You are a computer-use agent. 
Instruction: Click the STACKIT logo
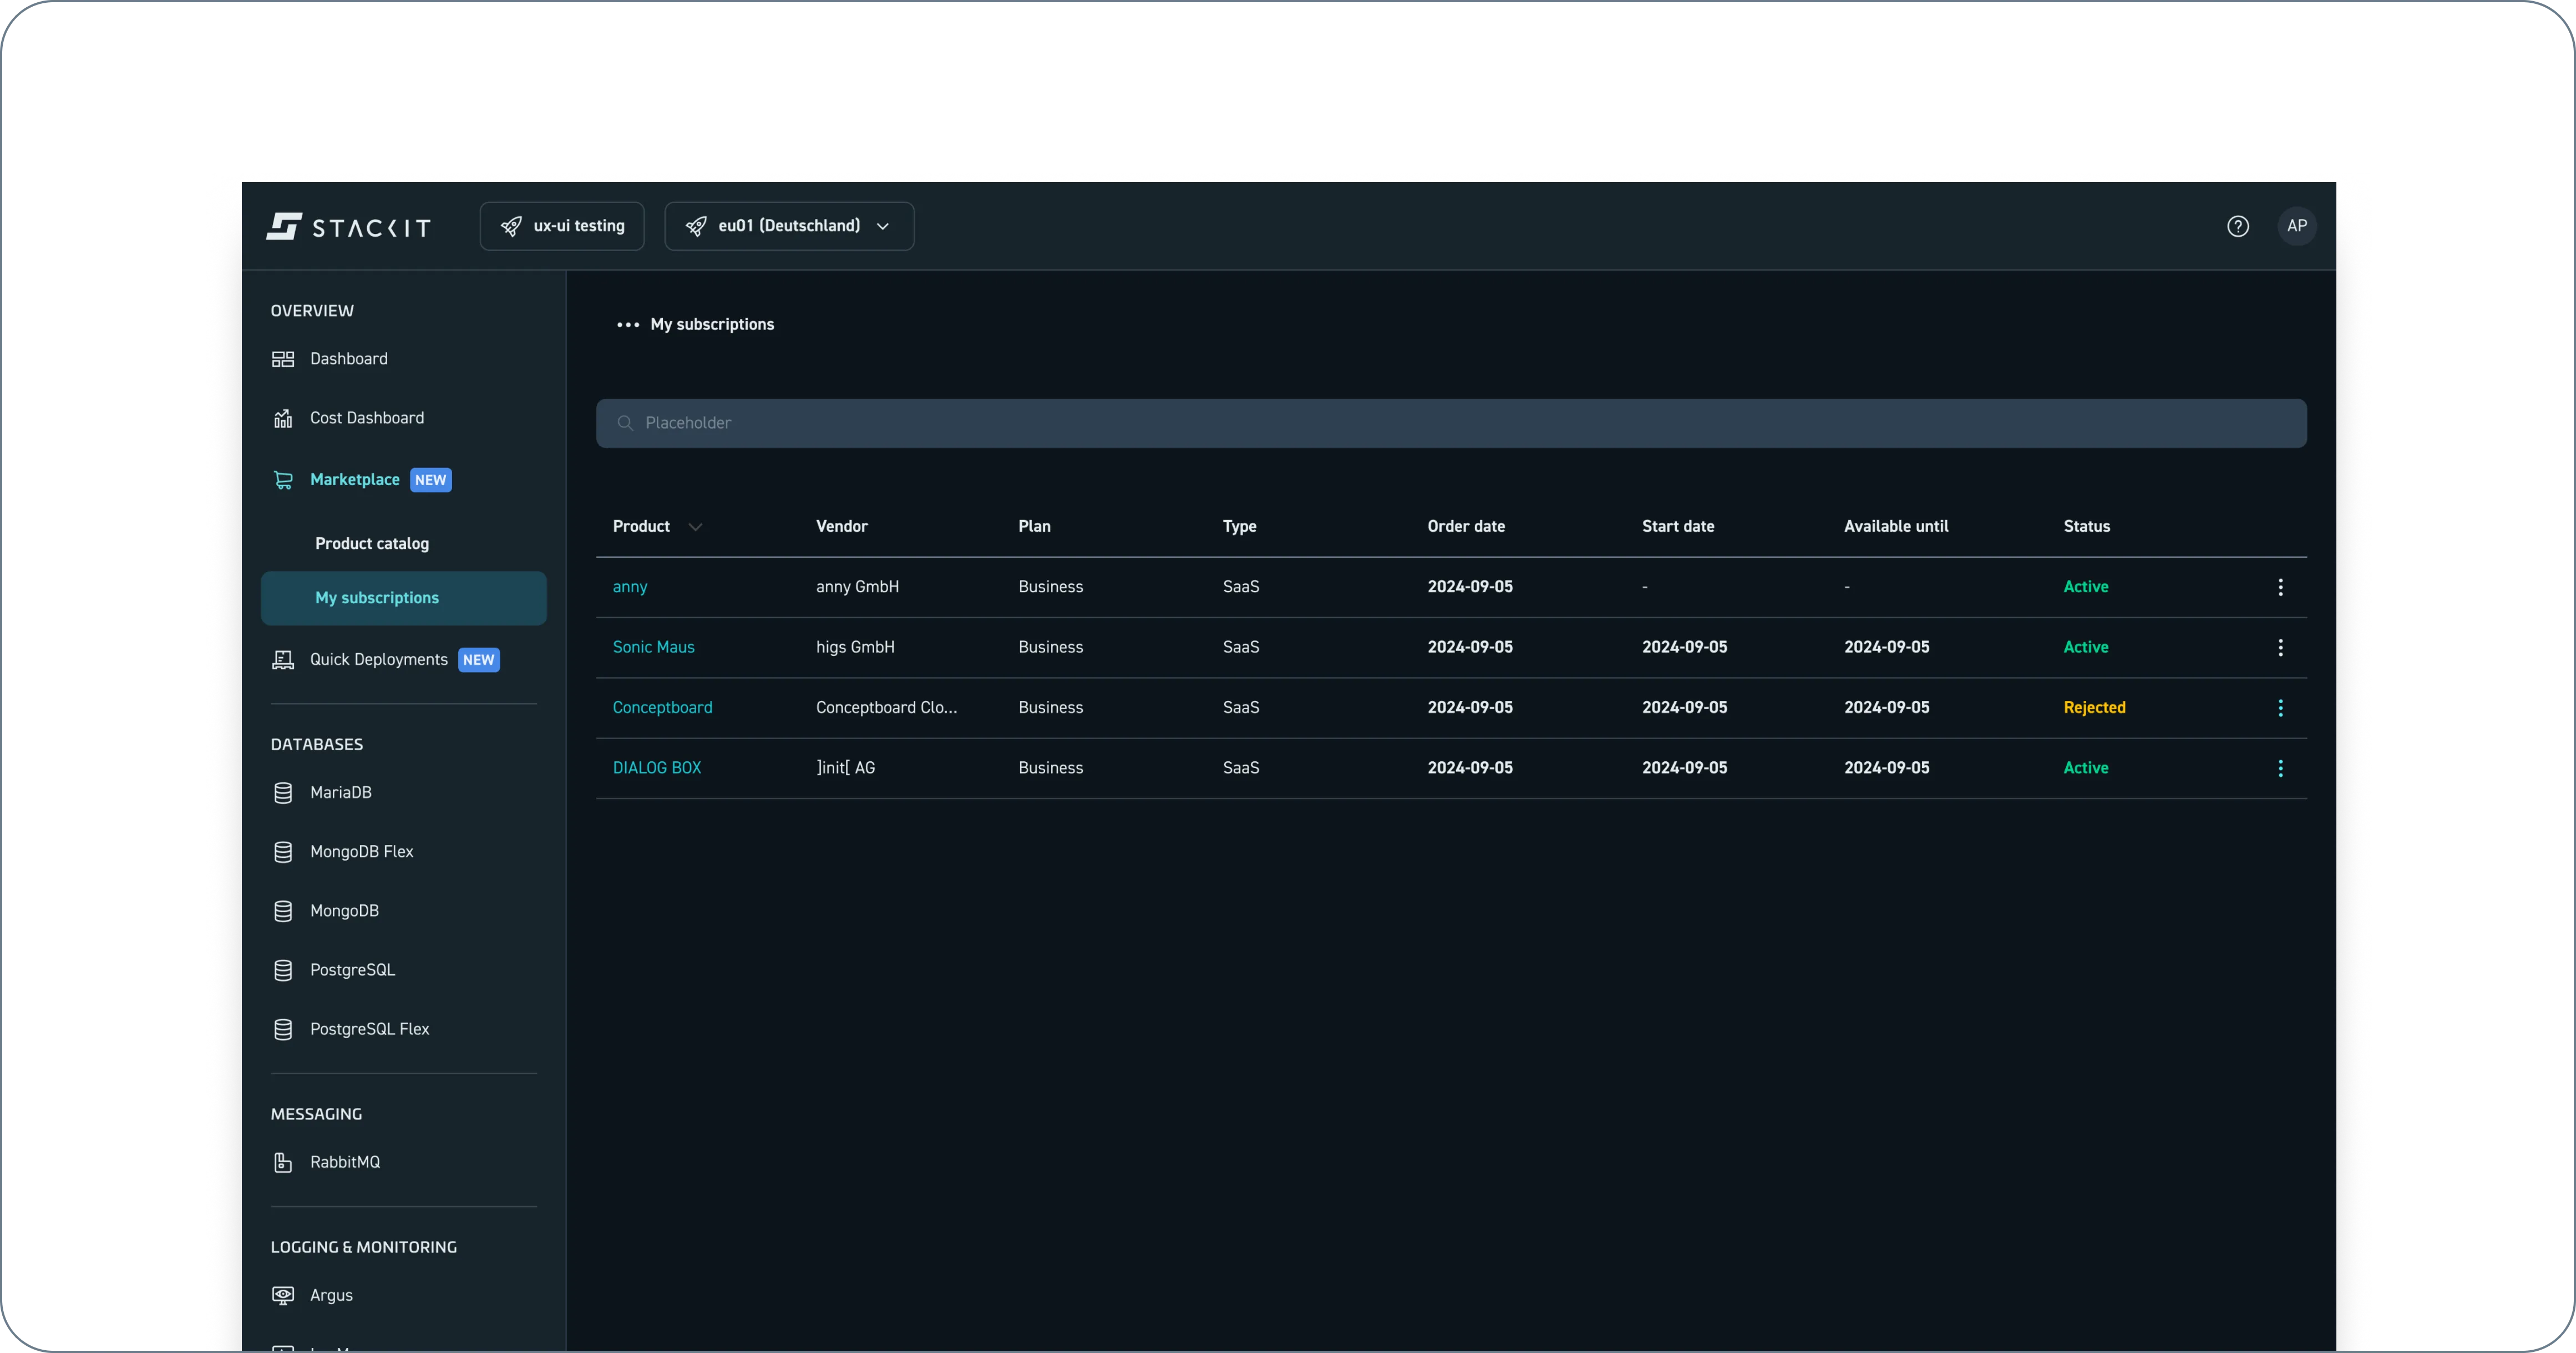tap(348, 227)
